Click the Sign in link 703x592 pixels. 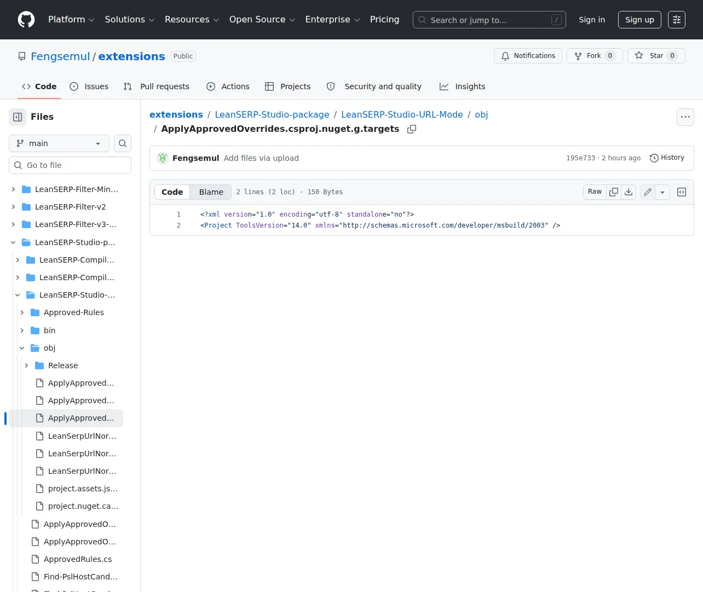click(x=592, y=20)
